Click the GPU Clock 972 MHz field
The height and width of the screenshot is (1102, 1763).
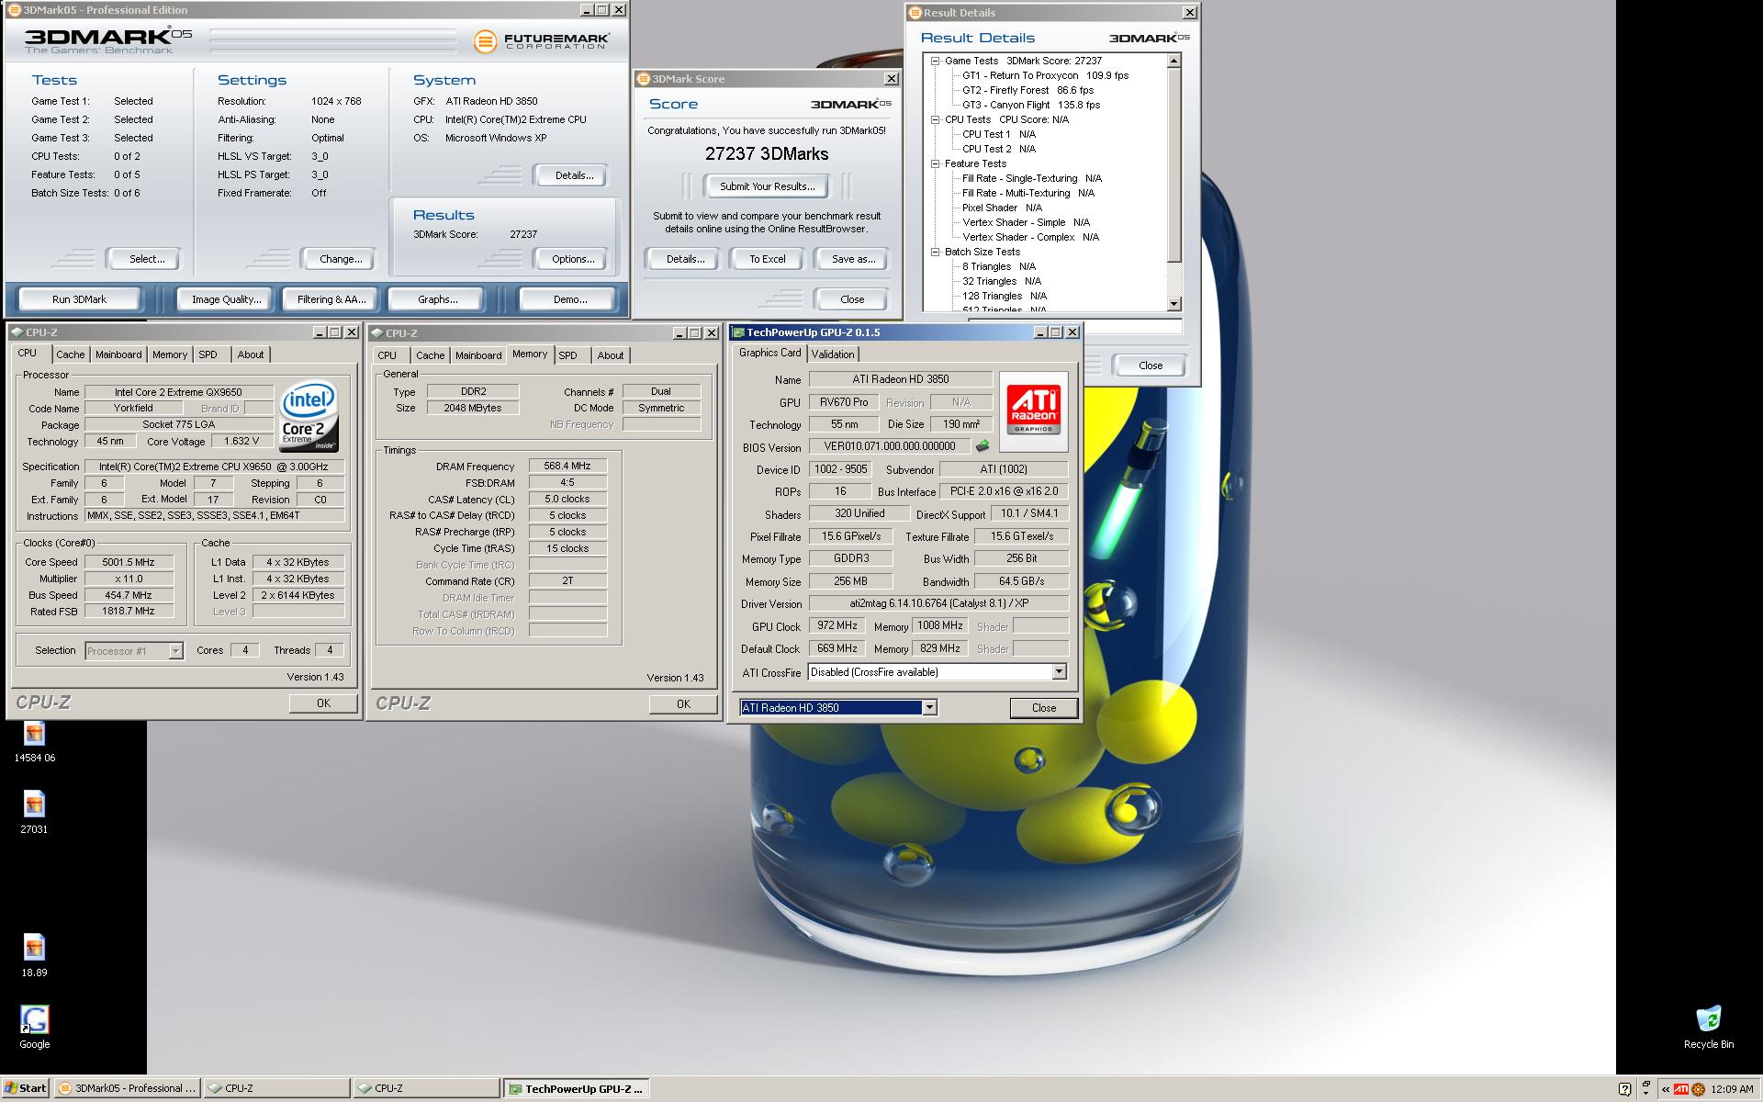point(837,626)
